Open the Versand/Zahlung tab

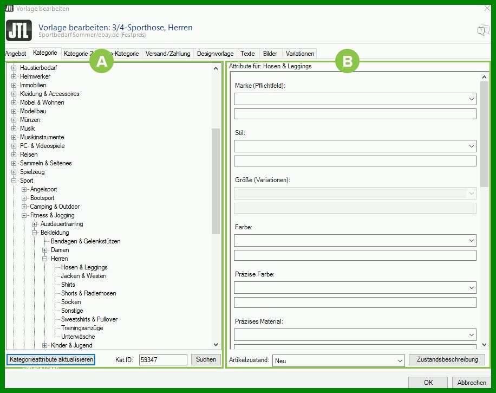(168, 54)
